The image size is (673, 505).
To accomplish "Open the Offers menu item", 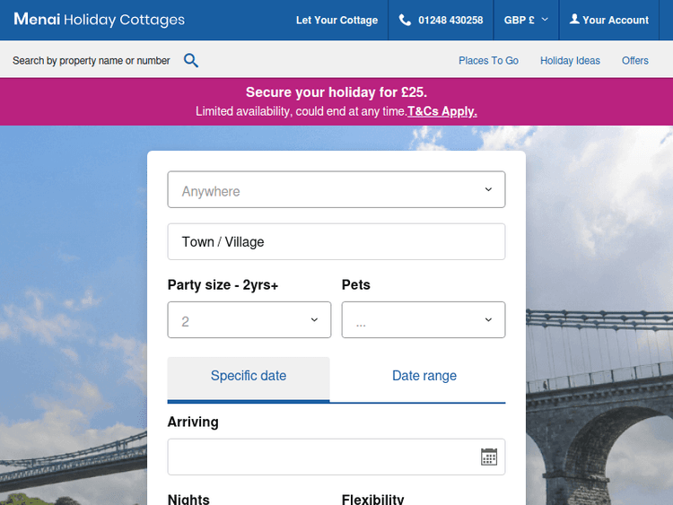I will 635,61.
